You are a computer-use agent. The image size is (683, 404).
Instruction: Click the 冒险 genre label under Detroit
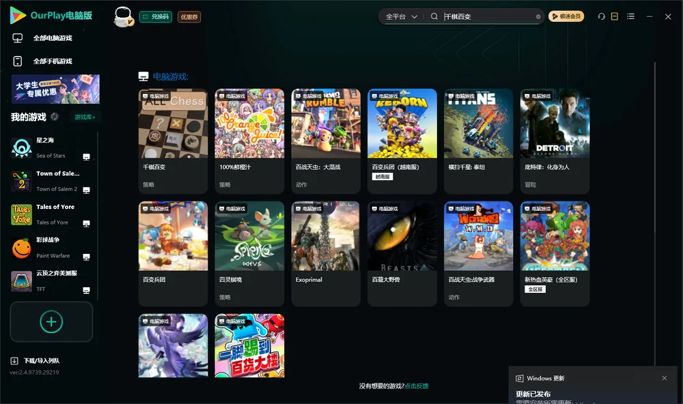click(x=530, y=184)
